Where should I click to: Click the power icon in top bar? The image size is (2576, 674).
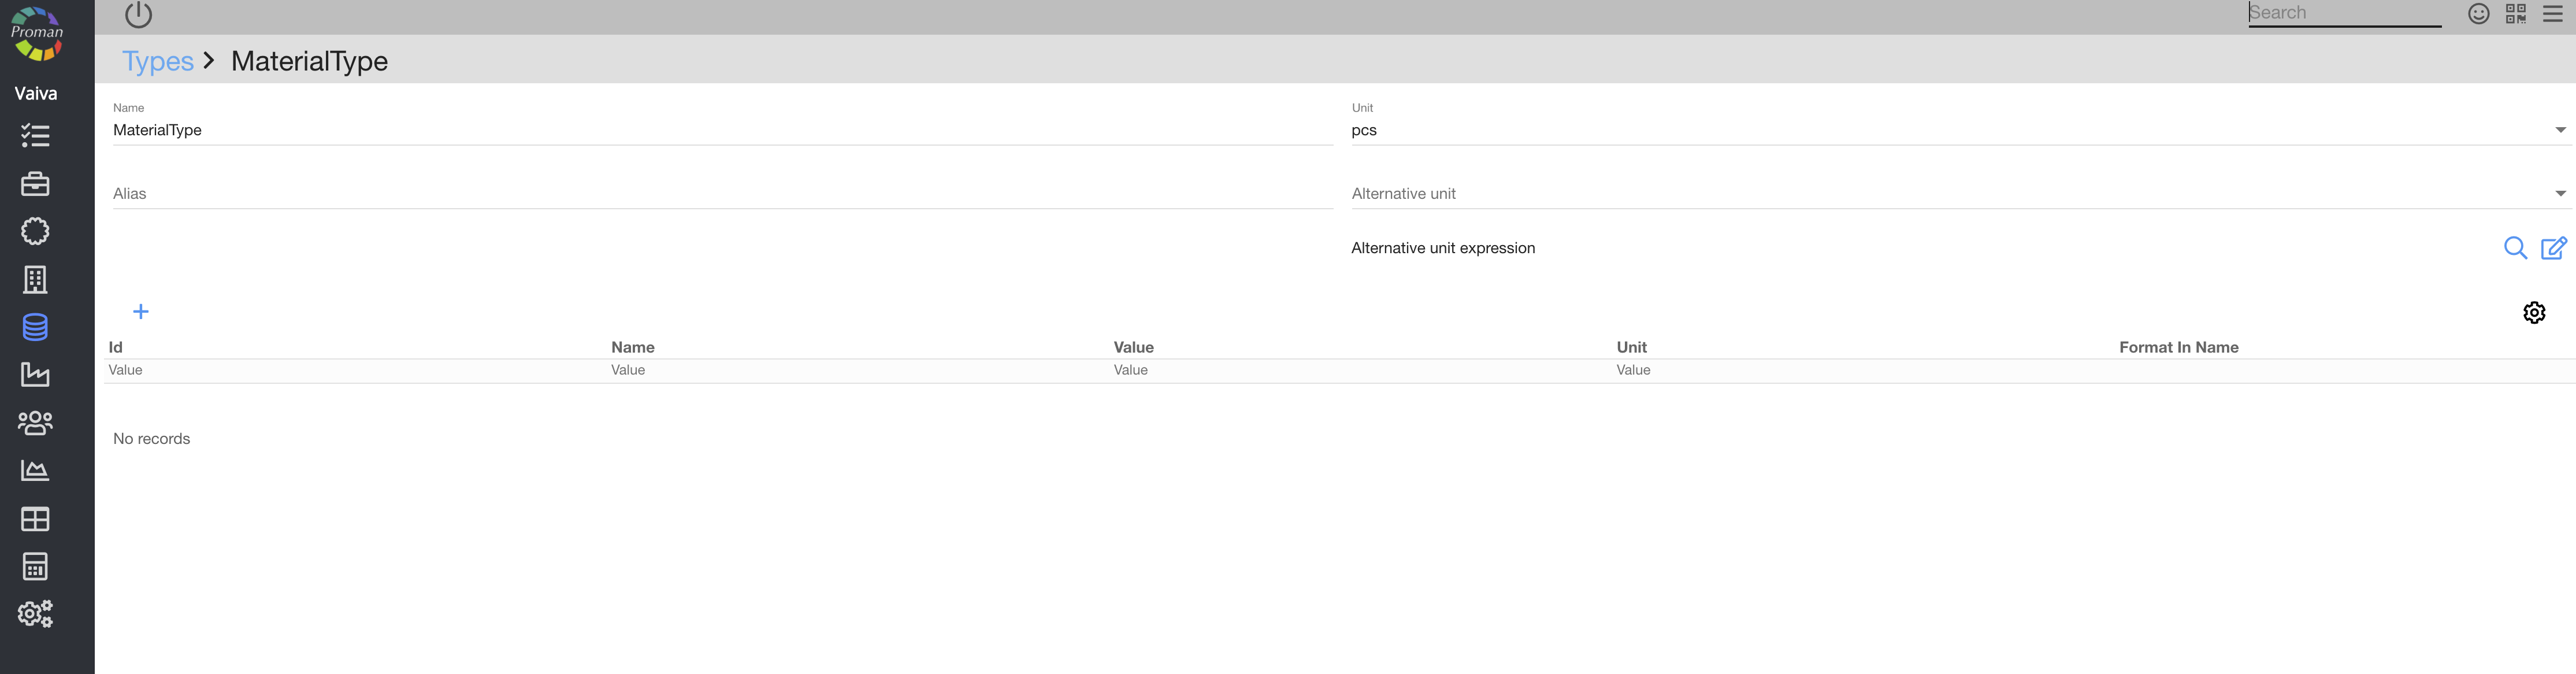[138, 15]
